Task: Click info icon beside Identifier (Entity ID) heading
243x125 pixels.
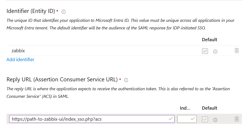Action: tap(64, 12)
